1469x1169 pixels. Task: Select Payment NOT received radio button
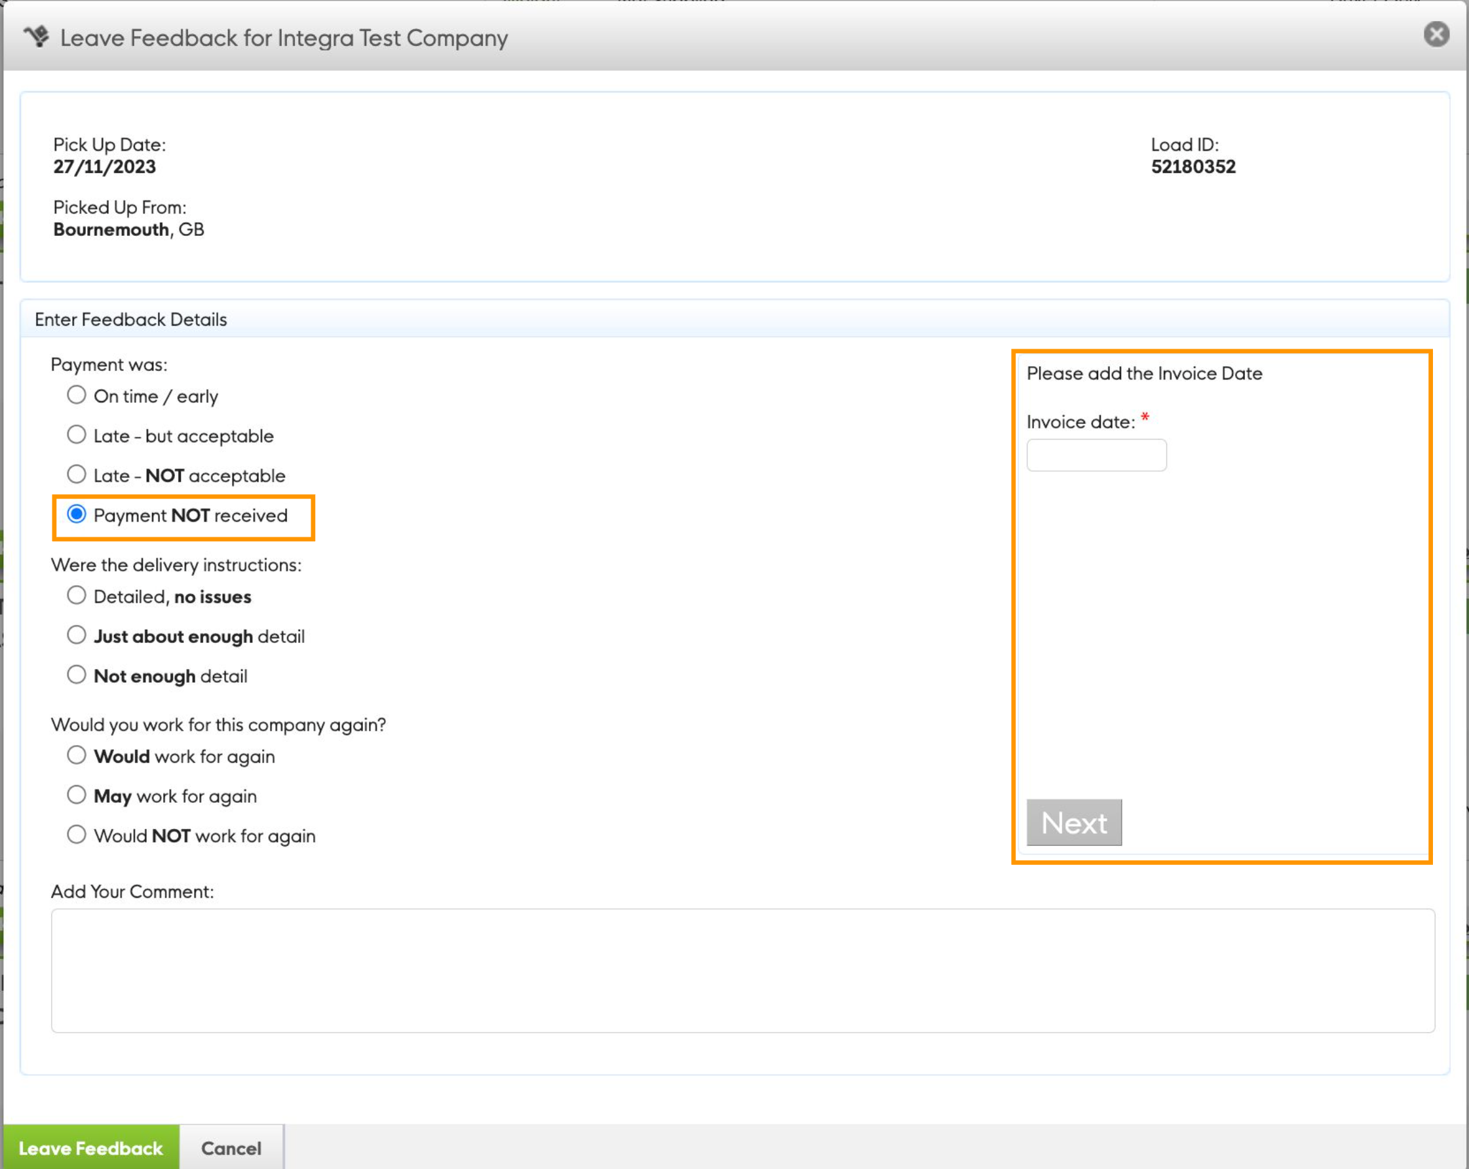[x=76, y=514]
